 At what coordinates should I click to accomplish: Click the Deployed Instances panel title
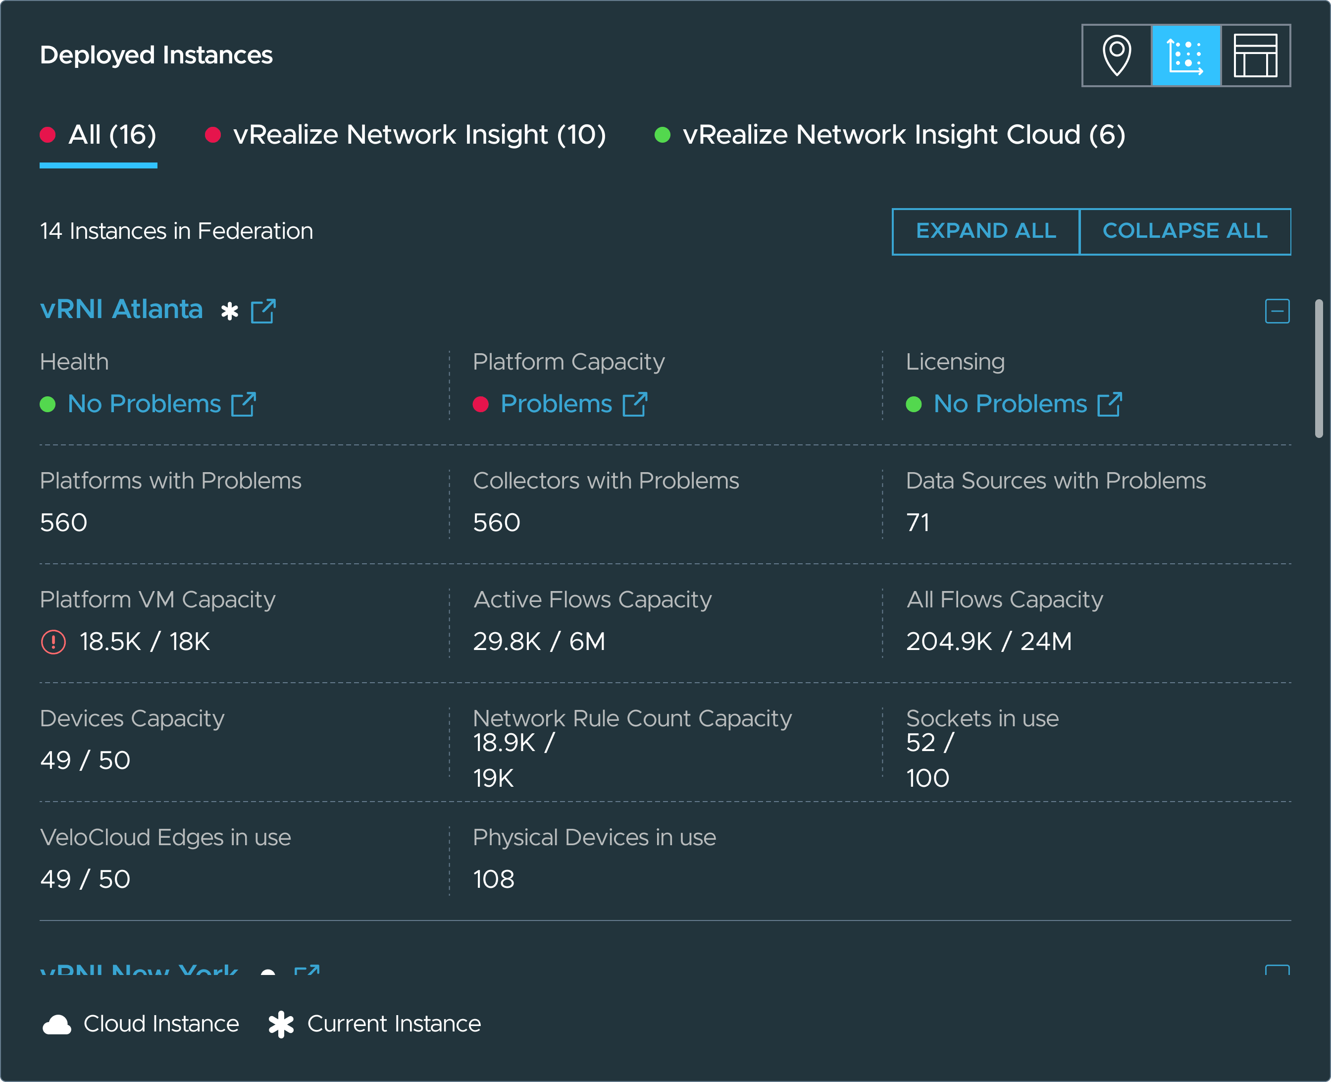156,55
